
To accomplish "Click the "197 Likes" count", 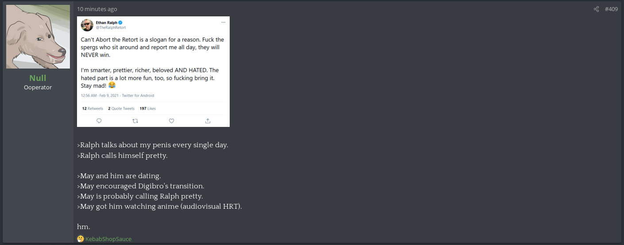I will tap(147, 108).
